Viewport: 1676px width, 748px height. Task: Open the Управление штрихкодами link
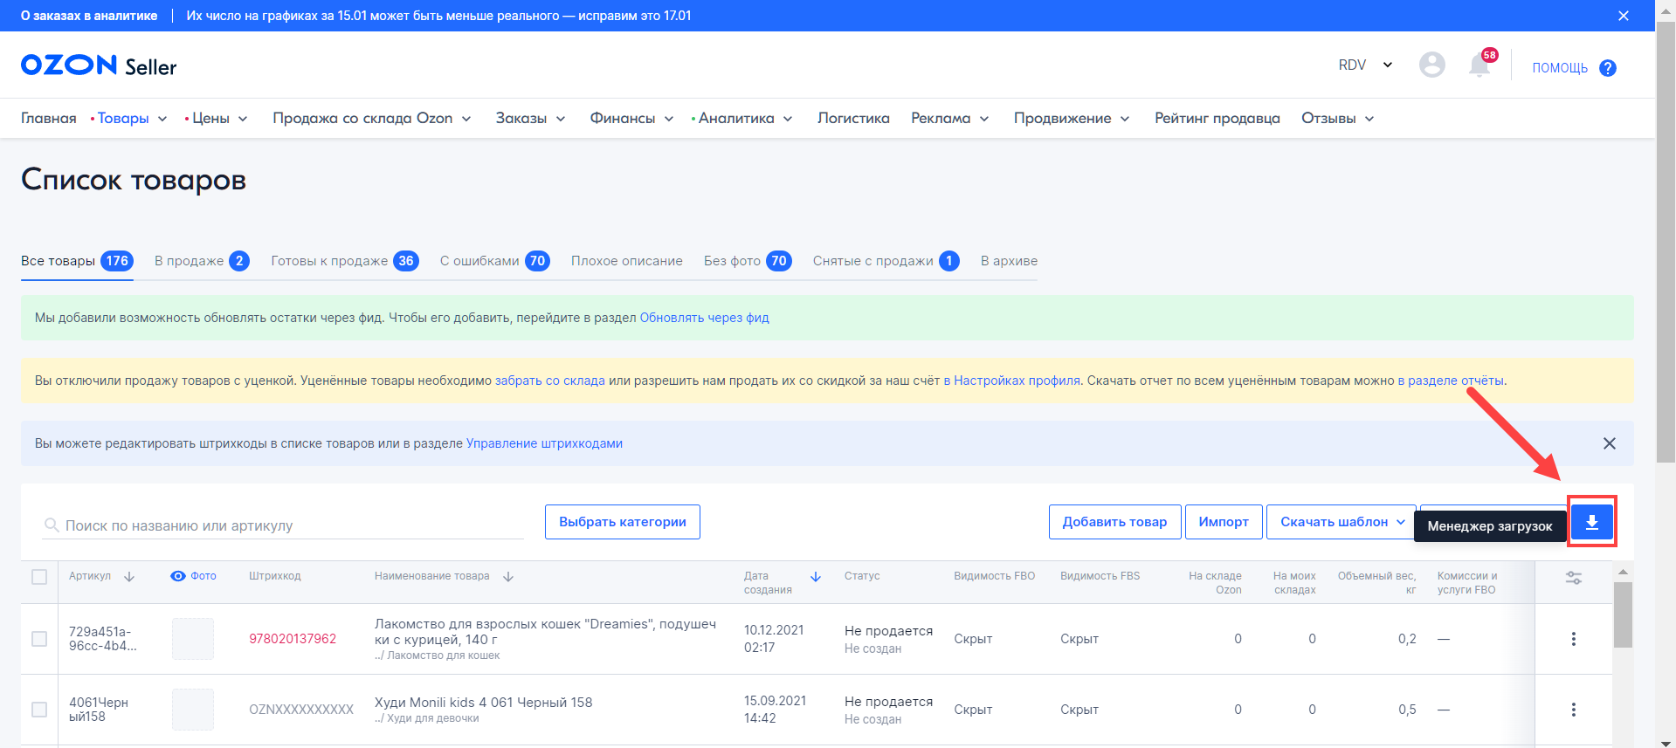coord(544,443)
